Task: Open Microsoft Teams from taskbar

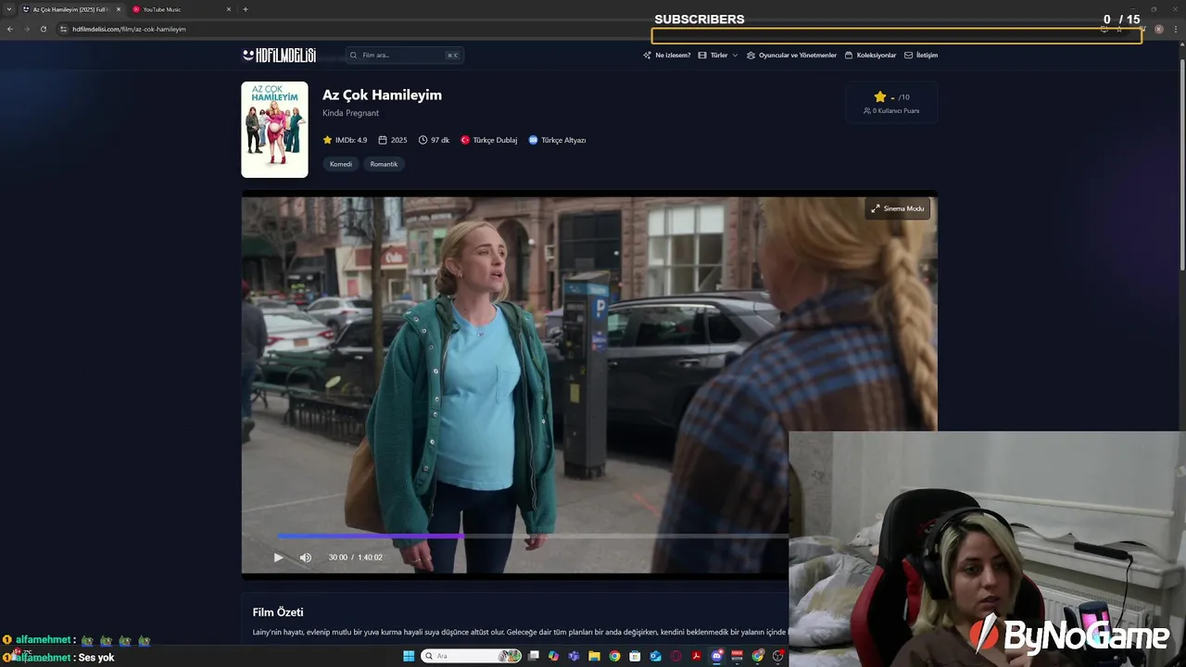Action: pyautogui.click(x=574, y=656)
